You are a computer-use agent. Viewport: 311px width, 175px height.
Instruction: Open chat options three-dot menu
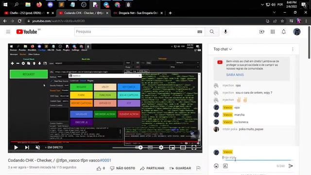point(293,49)
